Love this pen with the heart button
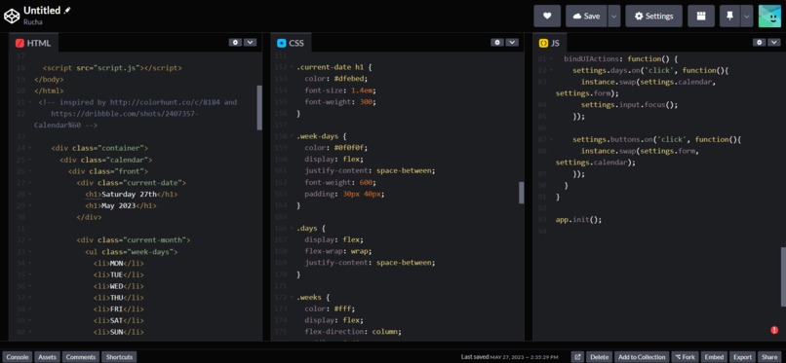The height and width of the screenshot is (363, 786). point(547,16)
